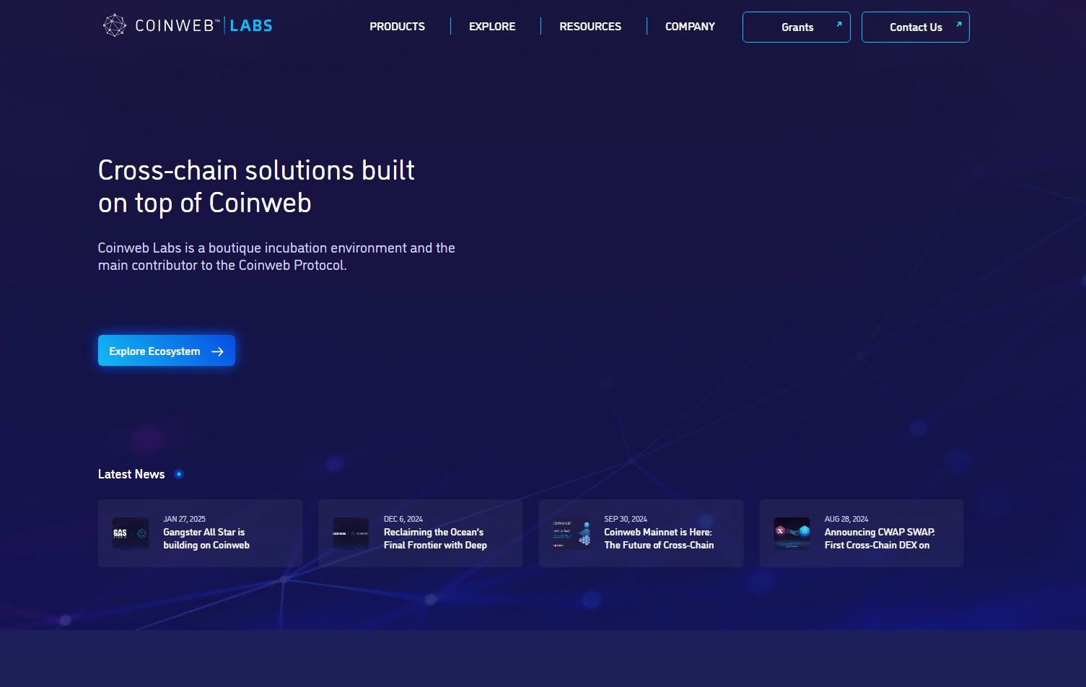Open the COMPANY dropdown
Viewport: 1086px width, 687px height.
pyautogui.click(x=690, y=27)
